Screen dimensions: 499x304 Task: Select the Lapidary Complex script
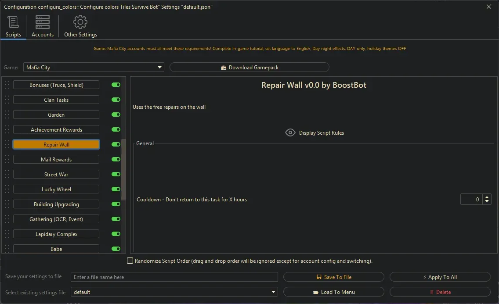coord(56,234)
